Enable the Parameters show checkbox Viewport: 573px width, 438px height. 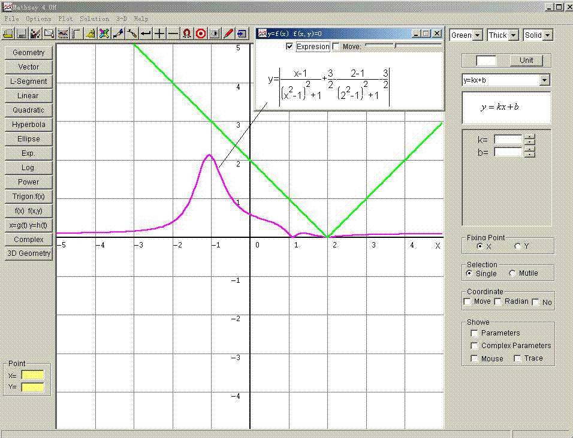coord(474,333)
